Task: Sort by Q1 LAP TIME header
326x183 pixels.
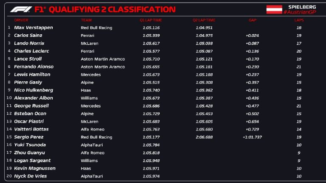Action: [151, 20]
